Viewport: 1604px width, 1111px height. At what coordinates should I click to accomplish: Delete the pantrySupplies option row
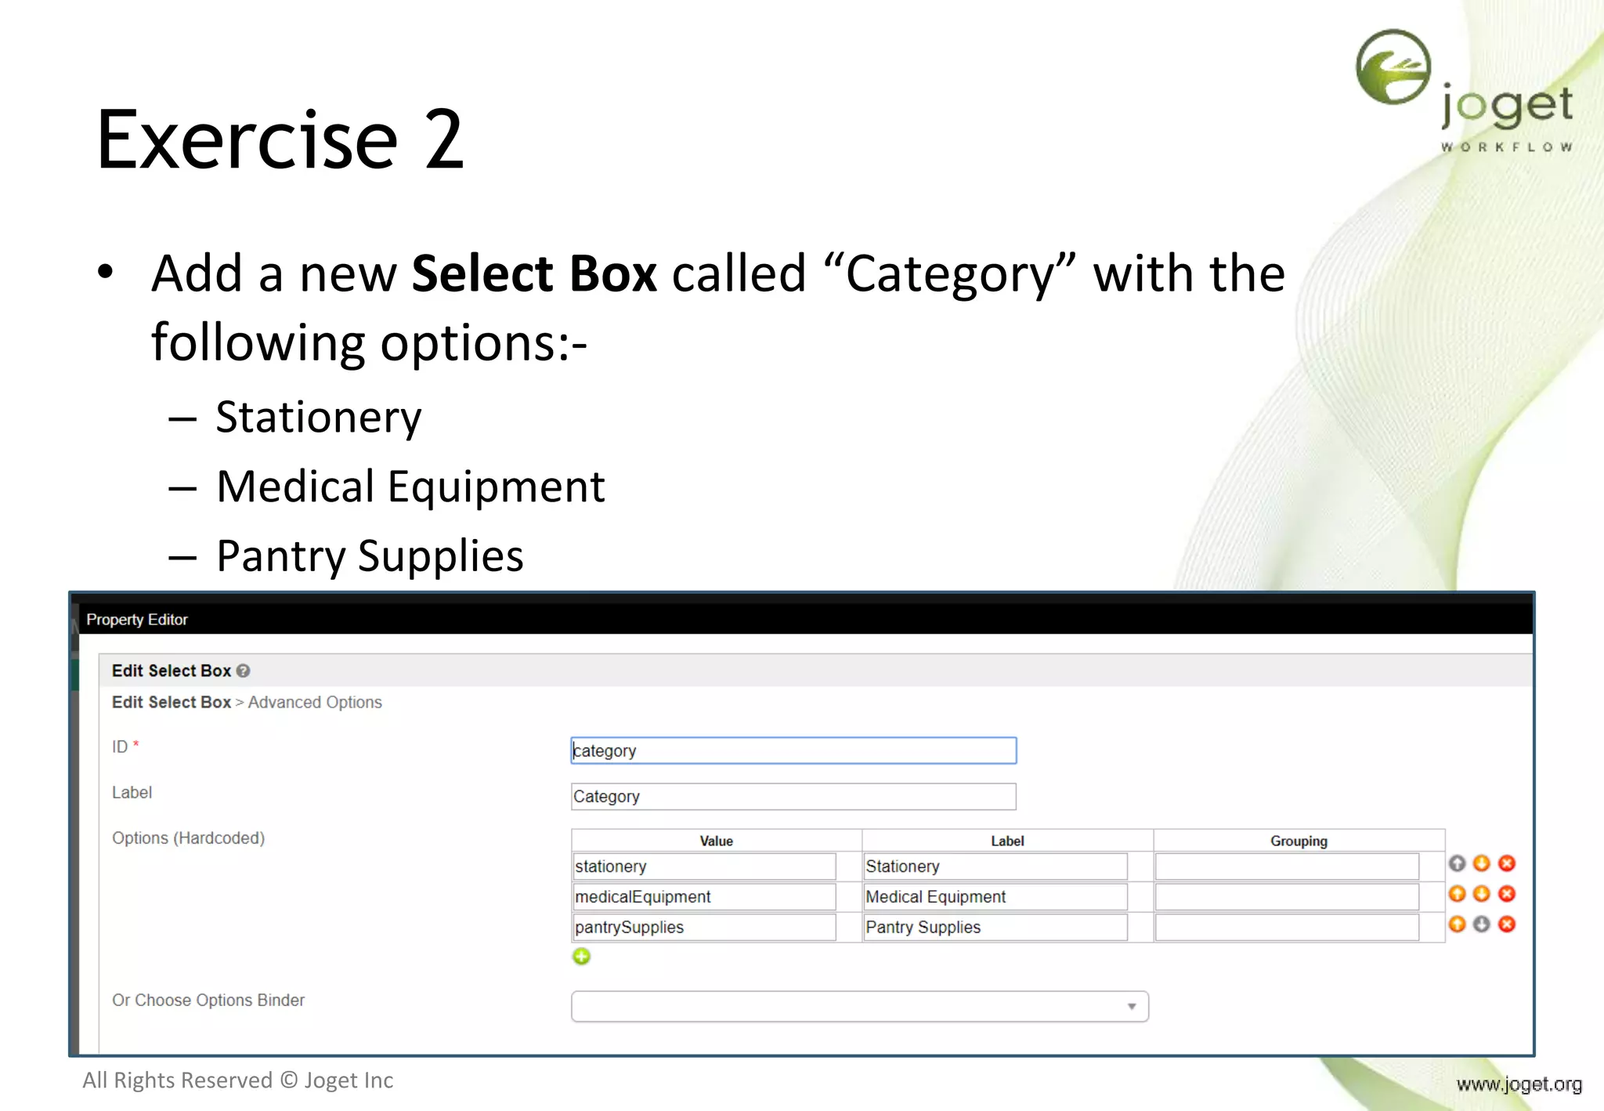1507,925
